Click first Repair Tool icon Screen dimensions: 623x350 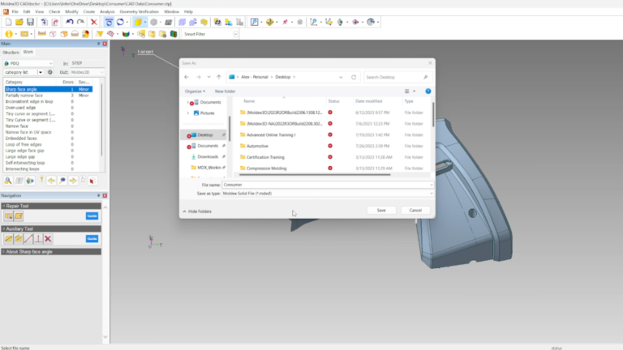(x=8, y=216)
